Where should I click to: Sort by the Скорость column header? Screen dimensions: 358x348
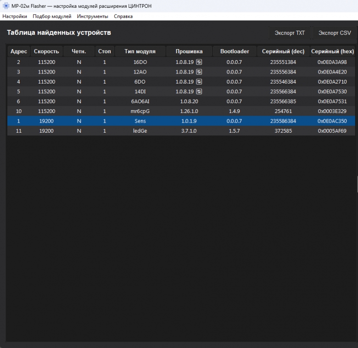[46, 51]
